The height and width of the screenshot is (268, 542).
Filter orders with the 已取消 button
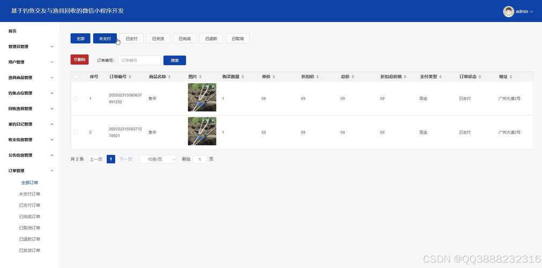tap(237, 39)
